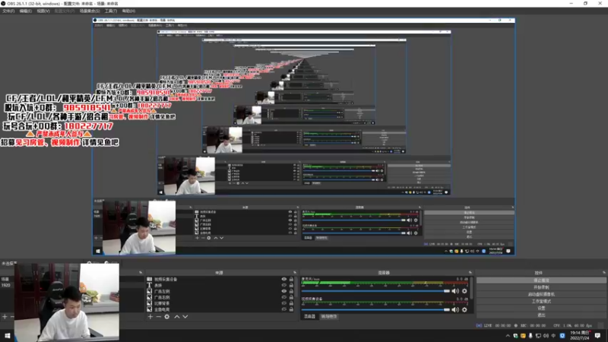Click the microphone tray icon
Viewport: 608px width, 342px height.
(x=530, y=336)
